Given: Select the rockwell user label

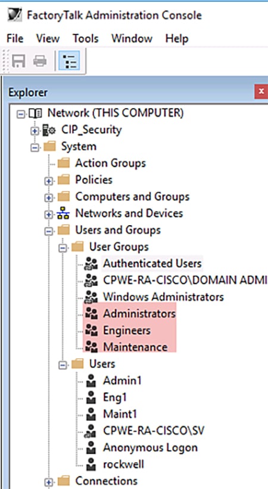Looking at the screenshot, I should click(123, 465).
